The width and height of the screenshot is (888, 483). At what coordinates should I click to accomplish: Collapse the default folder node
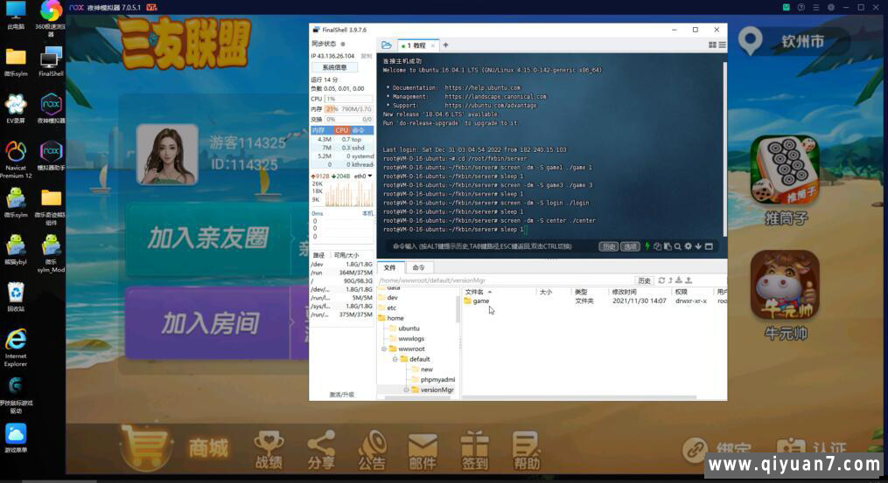(x=395, y=359)
